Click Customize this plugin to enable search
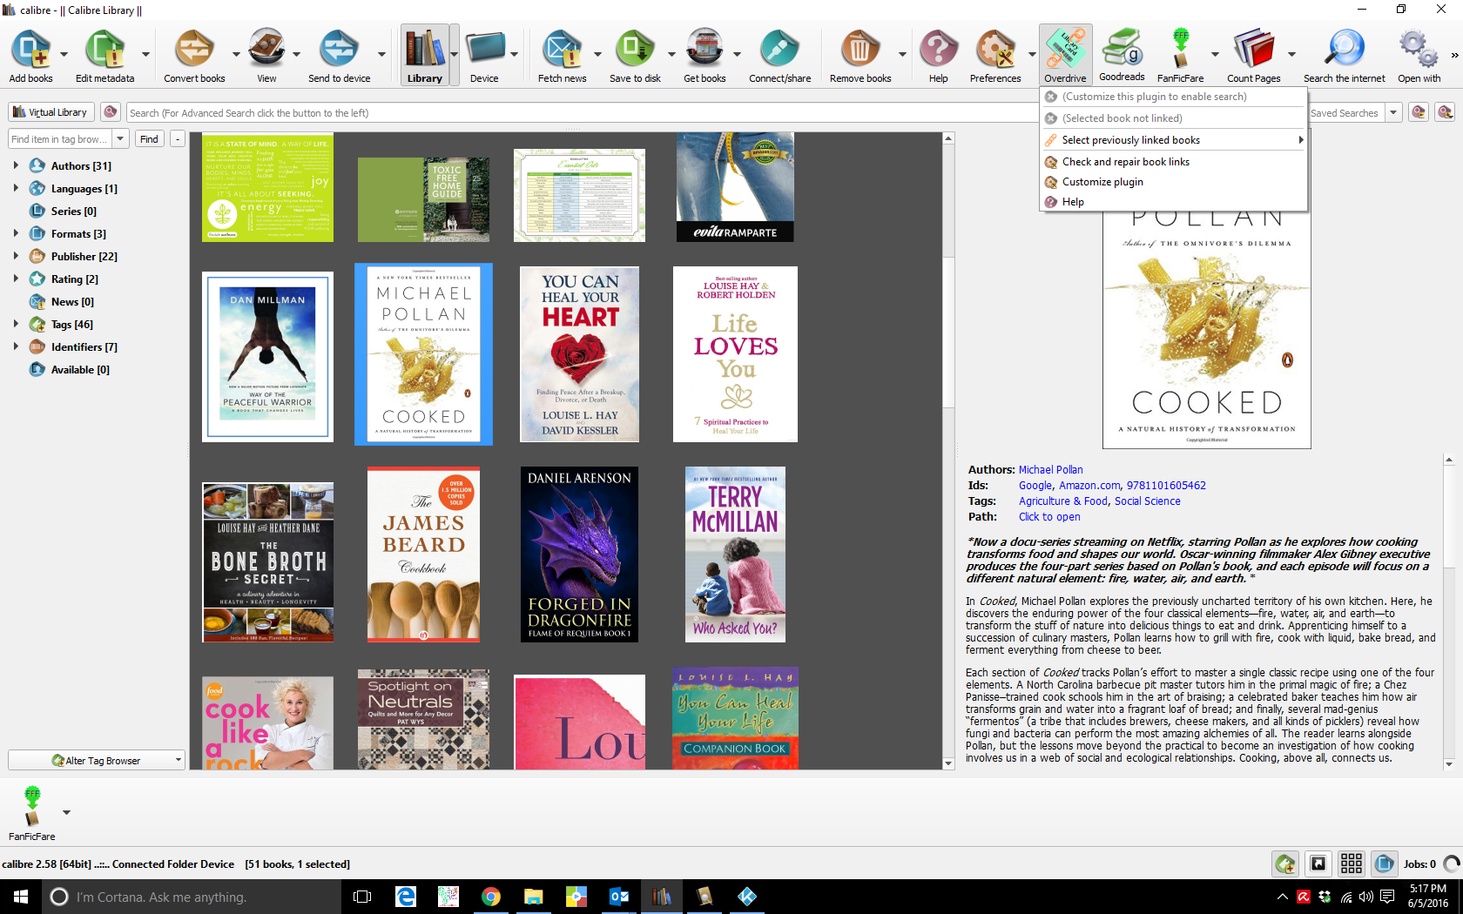Image resolution: width=1463 pixels, height=914 pixels. (1174, 97)
